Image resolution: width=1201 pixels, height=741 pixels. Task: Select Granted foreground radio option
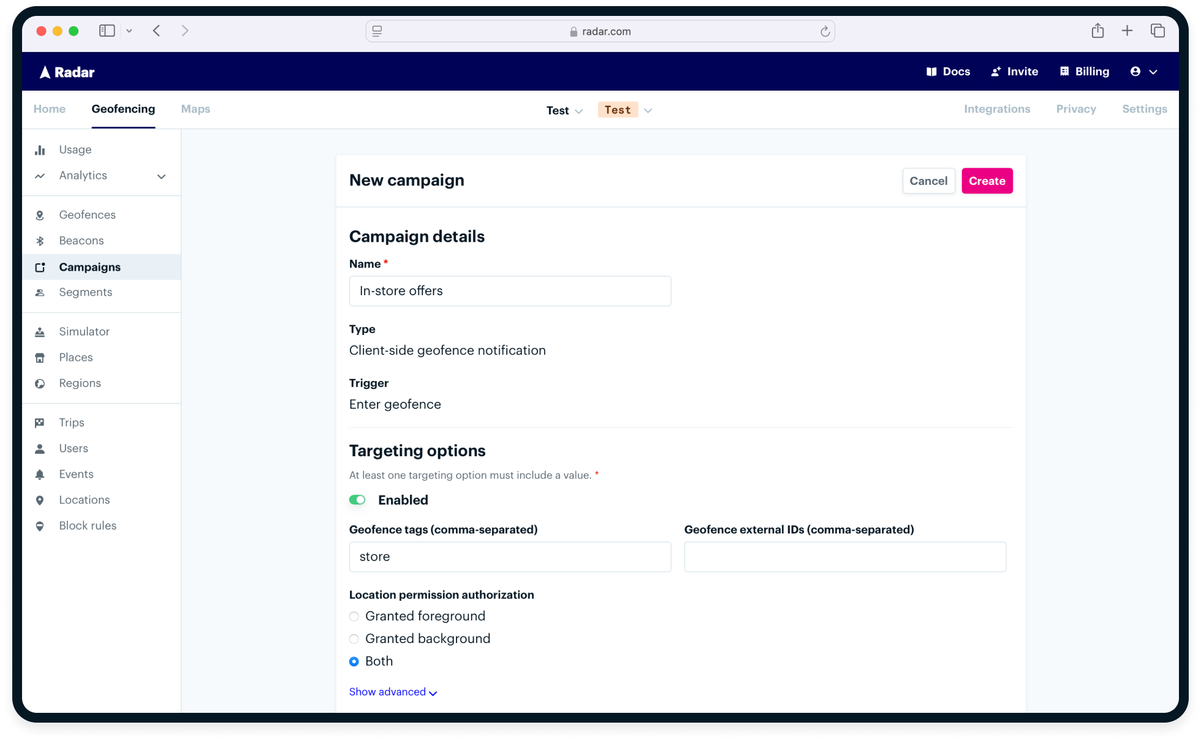pos(354,617)
